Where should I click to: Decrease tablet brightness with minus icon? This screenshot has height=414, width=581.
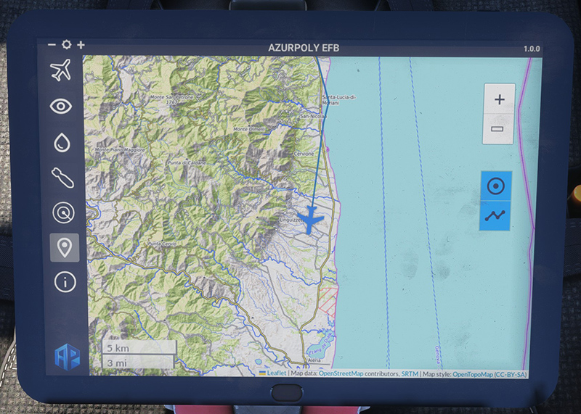(52, 45)
